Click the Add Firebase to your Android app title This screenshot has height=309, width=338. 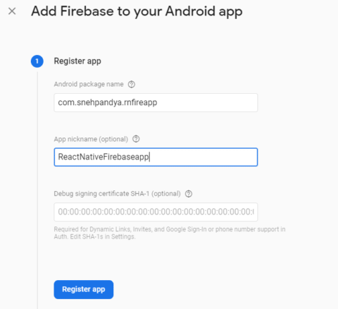(137, 11)
